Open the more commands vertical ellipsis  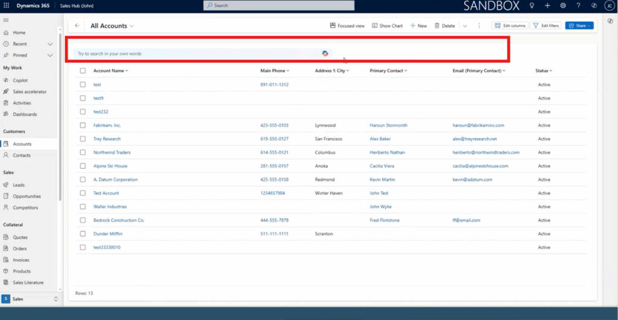[x=479, y=25]
